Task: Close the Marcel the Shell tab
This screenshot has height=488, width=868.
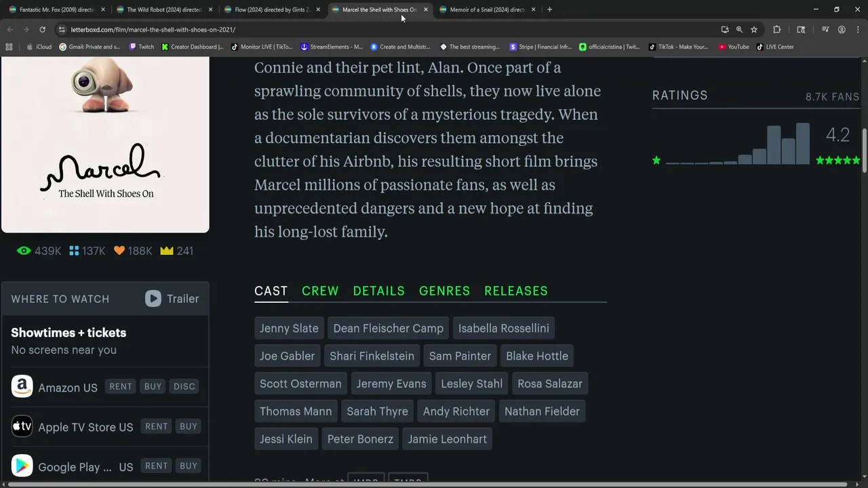Action: pyautogui.click(x=426, y=9)
